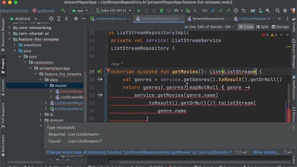
Task: Open the app run configuration dropdown
Action: click(80, 11)
